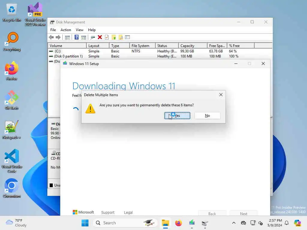This screenshot has height=230, width=307.
Task: Sort by the Type column header
Action: 119,46
